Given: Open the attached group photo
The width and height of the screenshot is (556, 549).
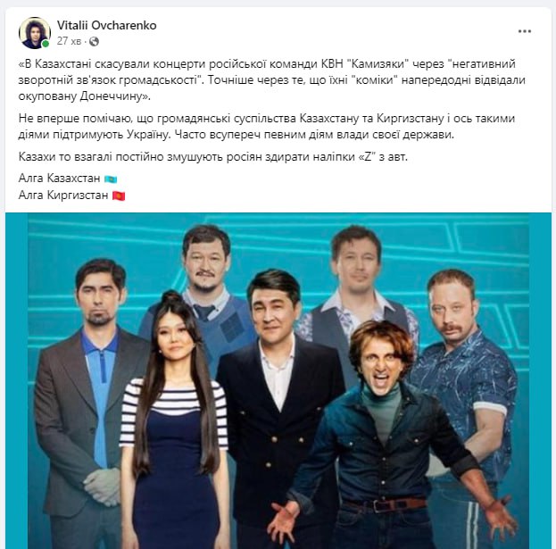Looking at the screenshot, I should click(278, 381).
